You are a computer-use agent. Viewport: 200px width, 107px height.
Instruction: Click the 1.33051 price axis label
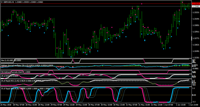pyautogui.click(x=195, y=25)
